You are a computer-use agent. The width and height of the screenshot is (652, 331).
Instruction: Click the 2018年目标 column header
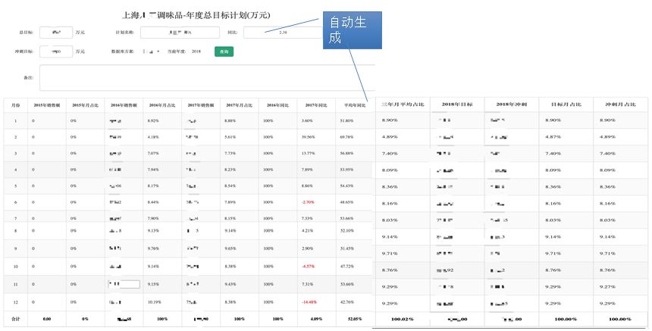(457, 105)
